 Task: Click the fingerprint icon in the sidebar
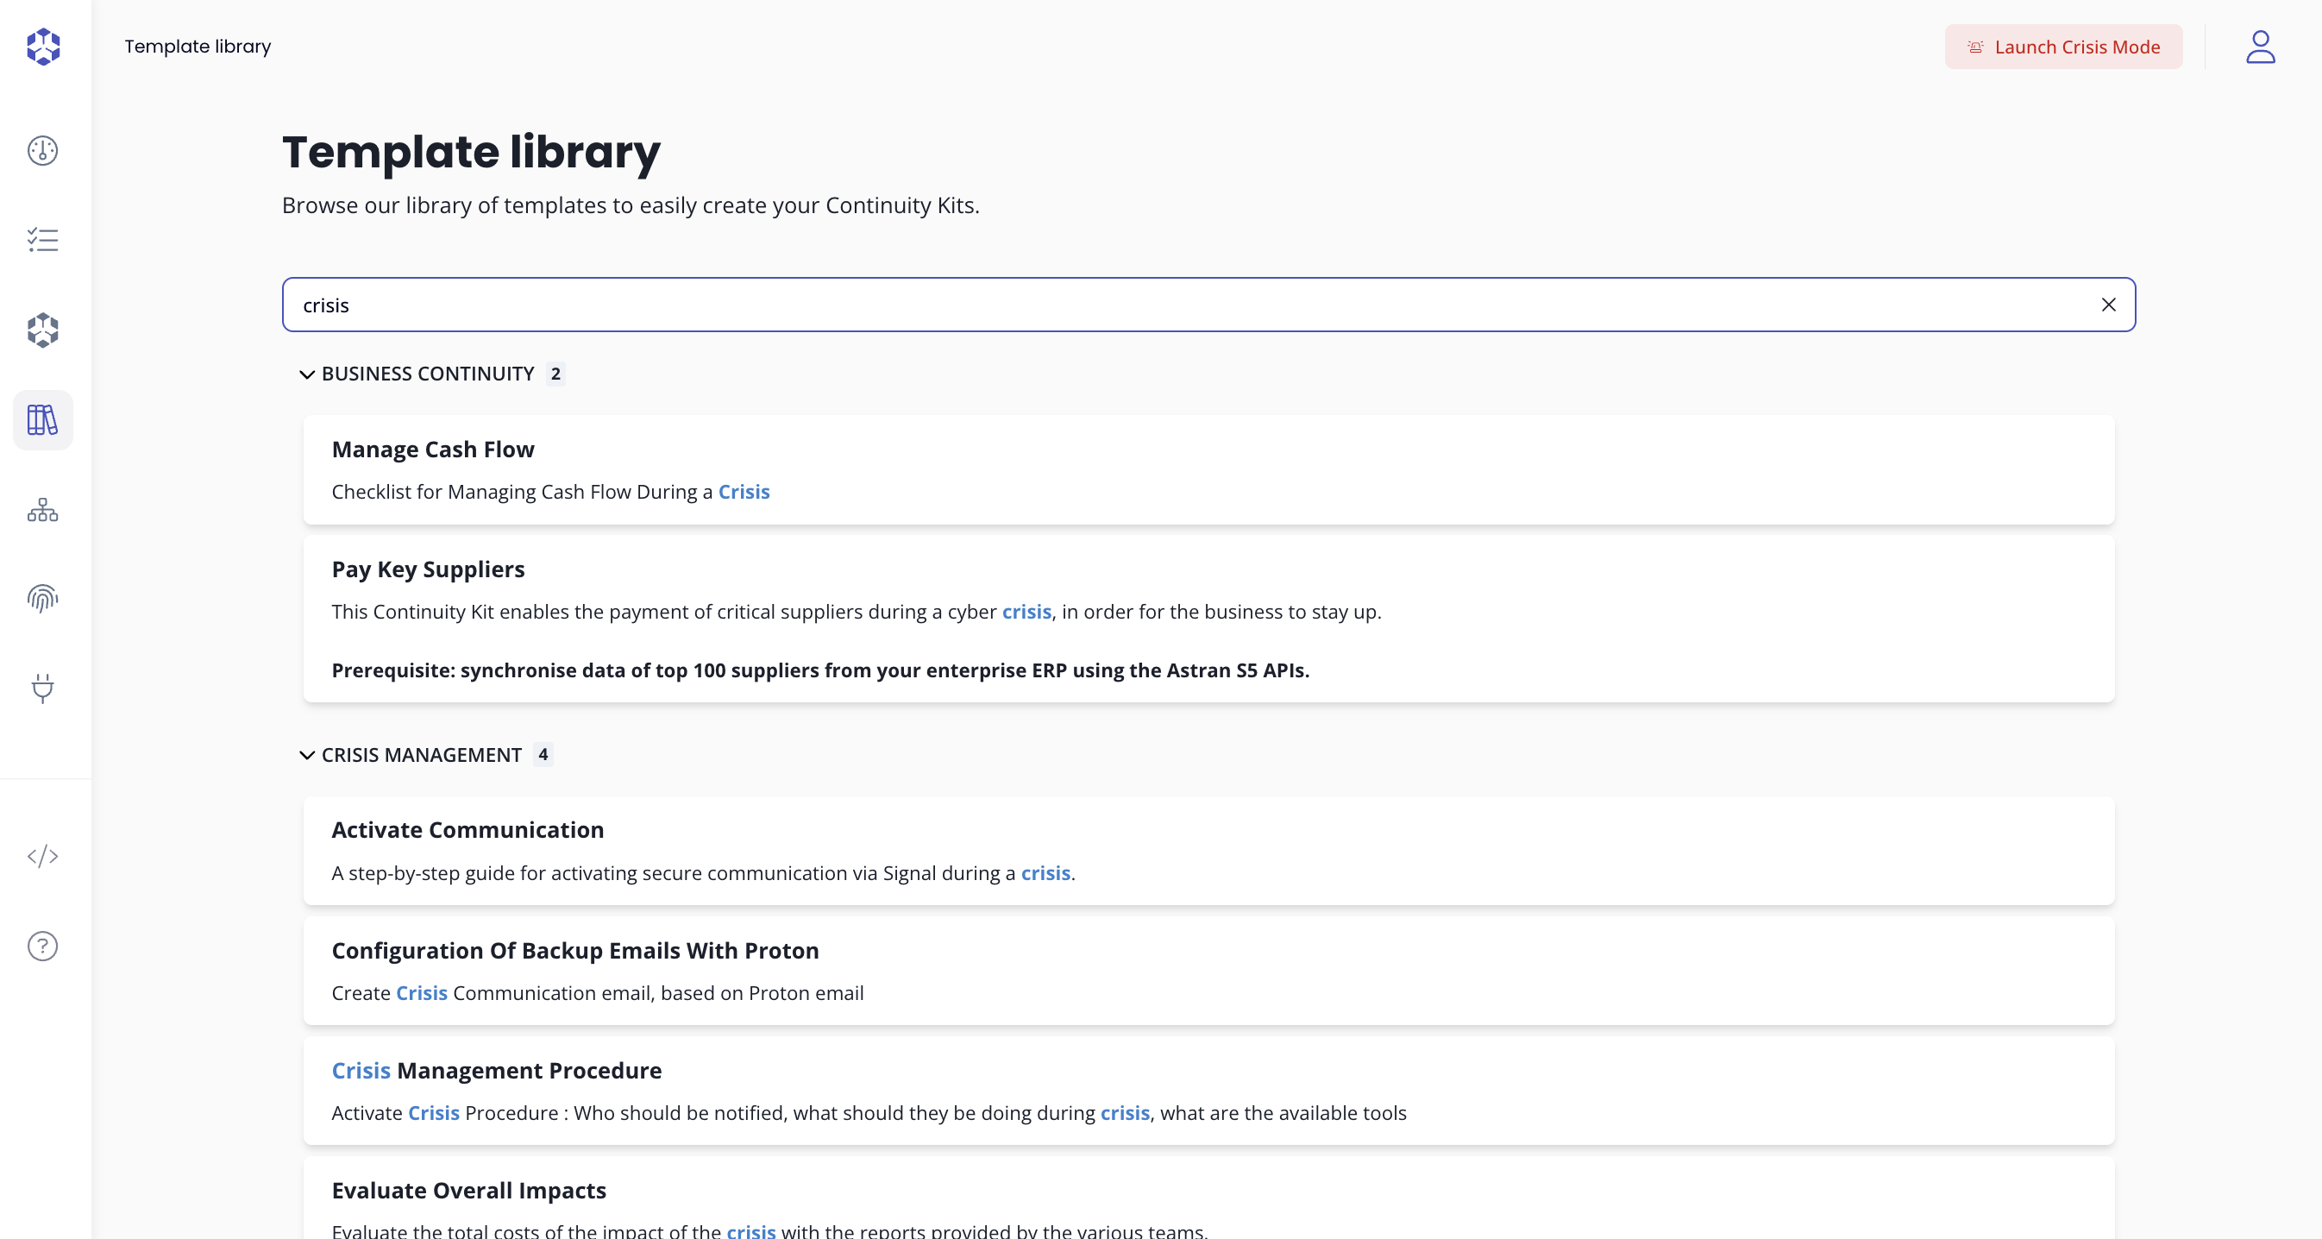(42, 599)
